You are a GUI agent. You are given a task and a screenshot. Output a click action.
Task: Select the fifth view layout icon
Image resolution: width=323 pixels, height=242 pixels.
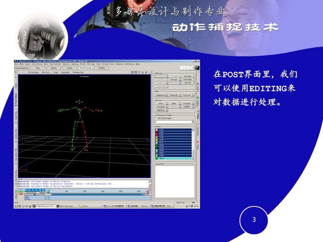point(146,72)
